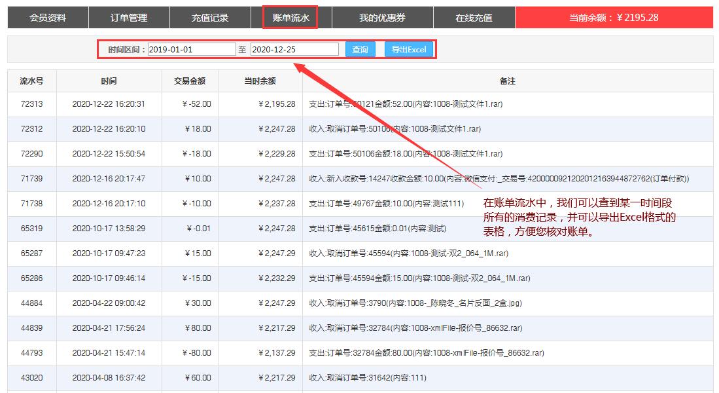The height and width of the screenshot is (393, 719).
Task: Select serial number 71738
Action: click(x=31, y=204)
